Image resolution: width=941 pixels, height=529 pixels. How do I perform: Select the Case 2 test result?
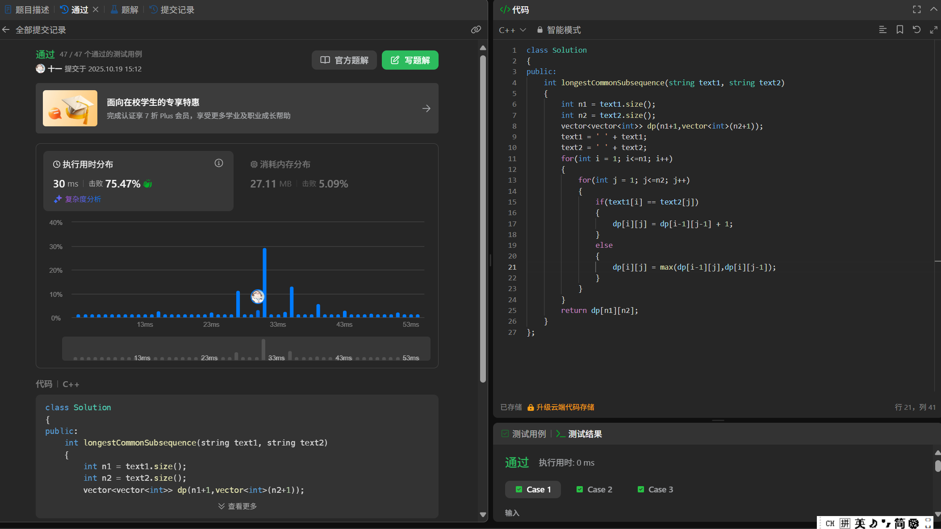594,489
